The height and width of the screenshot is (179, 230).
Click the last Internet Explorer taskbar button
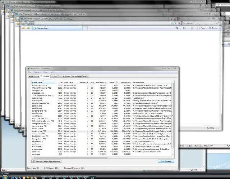click(92, 178)
